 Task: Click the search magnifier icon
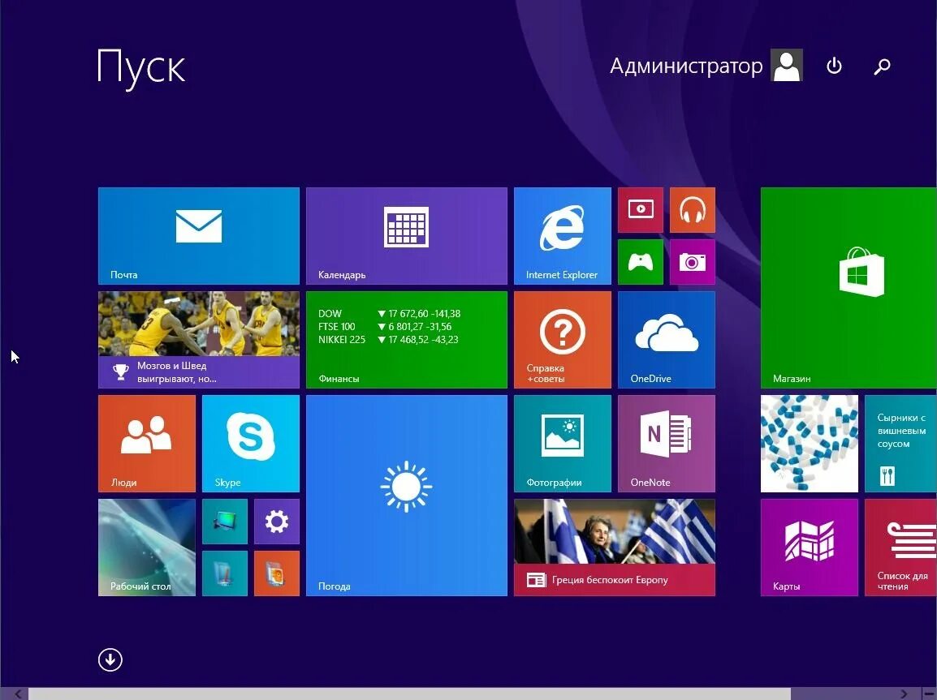click(882, 66)
